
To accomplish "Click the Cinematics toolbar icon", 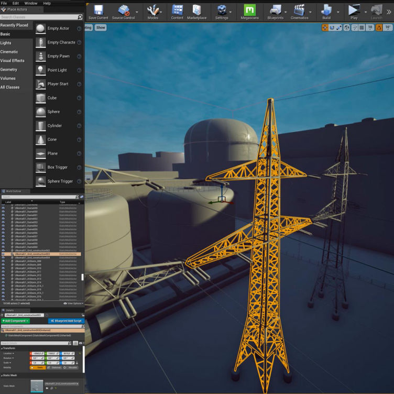I will click(299, 9).
